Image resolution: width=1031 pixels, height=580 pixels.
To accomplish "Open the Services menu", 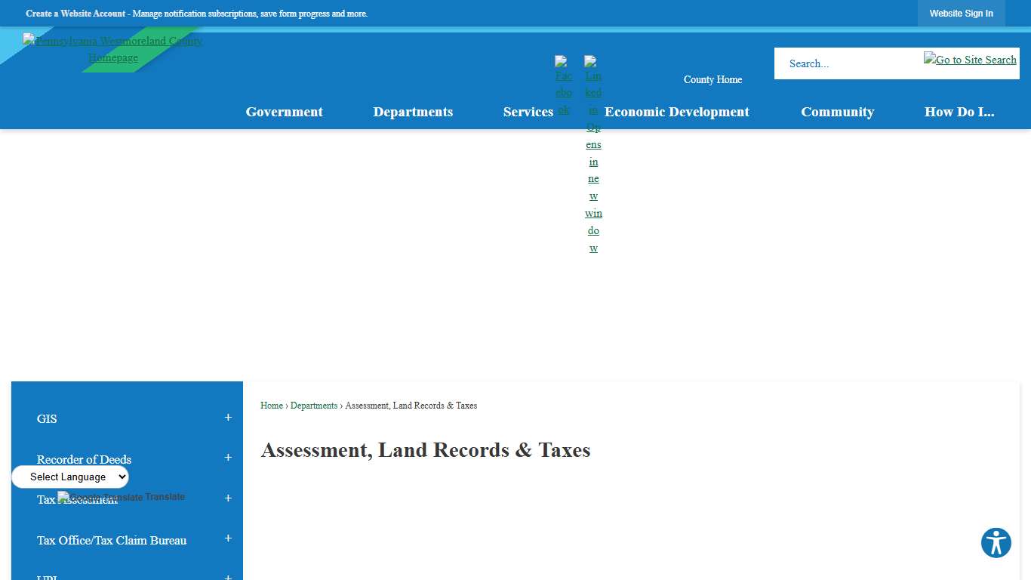I will pos(528,112).
